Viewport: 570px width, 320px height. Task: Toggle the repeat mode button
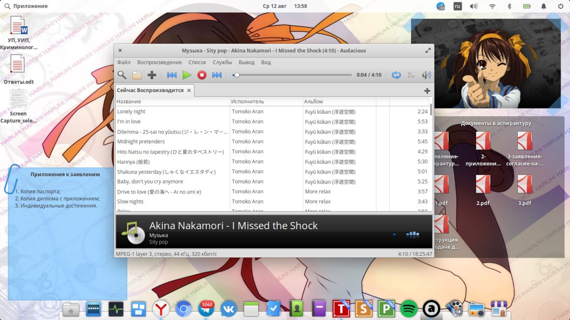[x=396, y=75]
